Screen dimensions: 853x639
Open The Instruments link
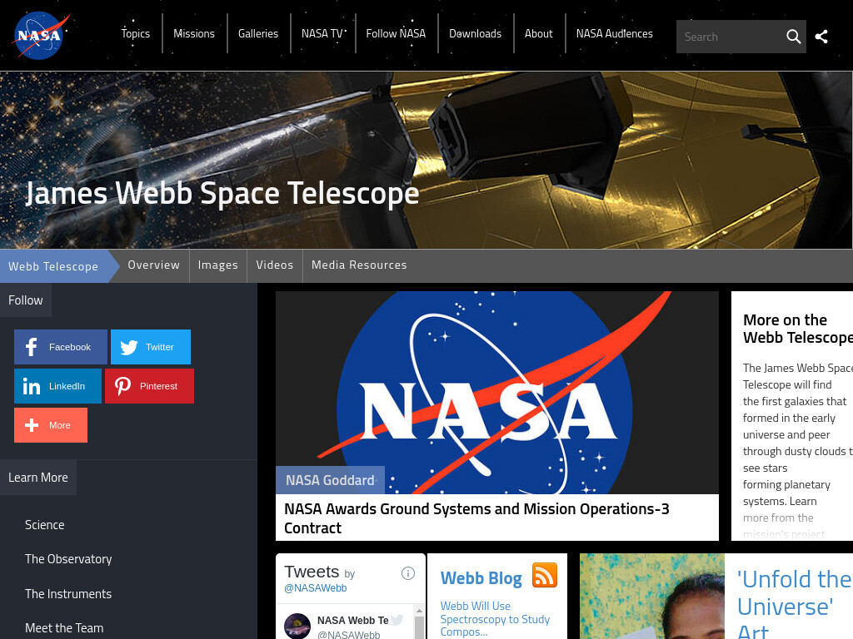(68, 594)
